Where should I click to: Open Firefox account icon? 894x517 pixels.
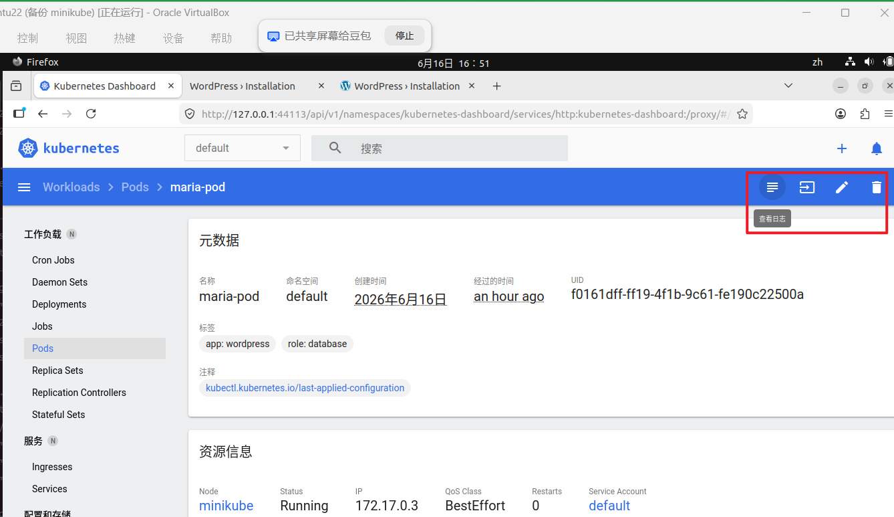[841, 114]
